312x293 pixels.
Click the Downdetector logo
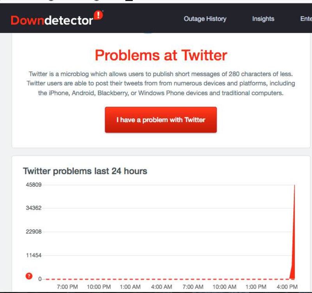pos(57,18)
